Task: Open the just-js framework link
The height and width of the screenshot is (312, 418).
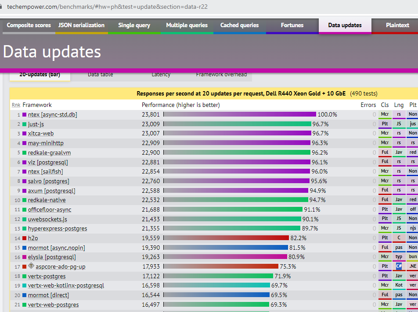Action: point(36,124)
